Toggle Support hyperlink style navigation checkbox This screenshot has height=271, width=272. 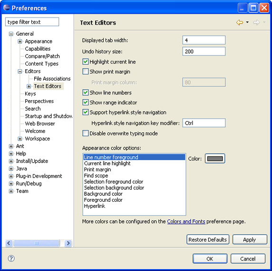(85, 112)
